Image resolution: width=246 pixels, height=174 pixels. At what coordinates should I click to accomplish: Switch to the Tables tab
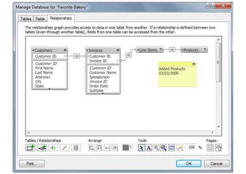(x=26, y=19)
